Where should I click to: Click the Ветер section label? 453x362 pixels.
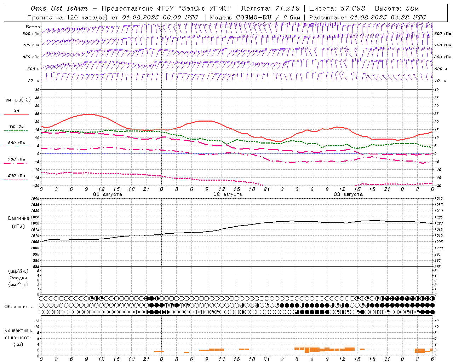tap(33, 27)
